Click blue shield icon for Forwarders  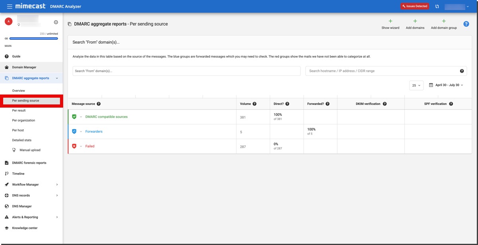(74, 131)
